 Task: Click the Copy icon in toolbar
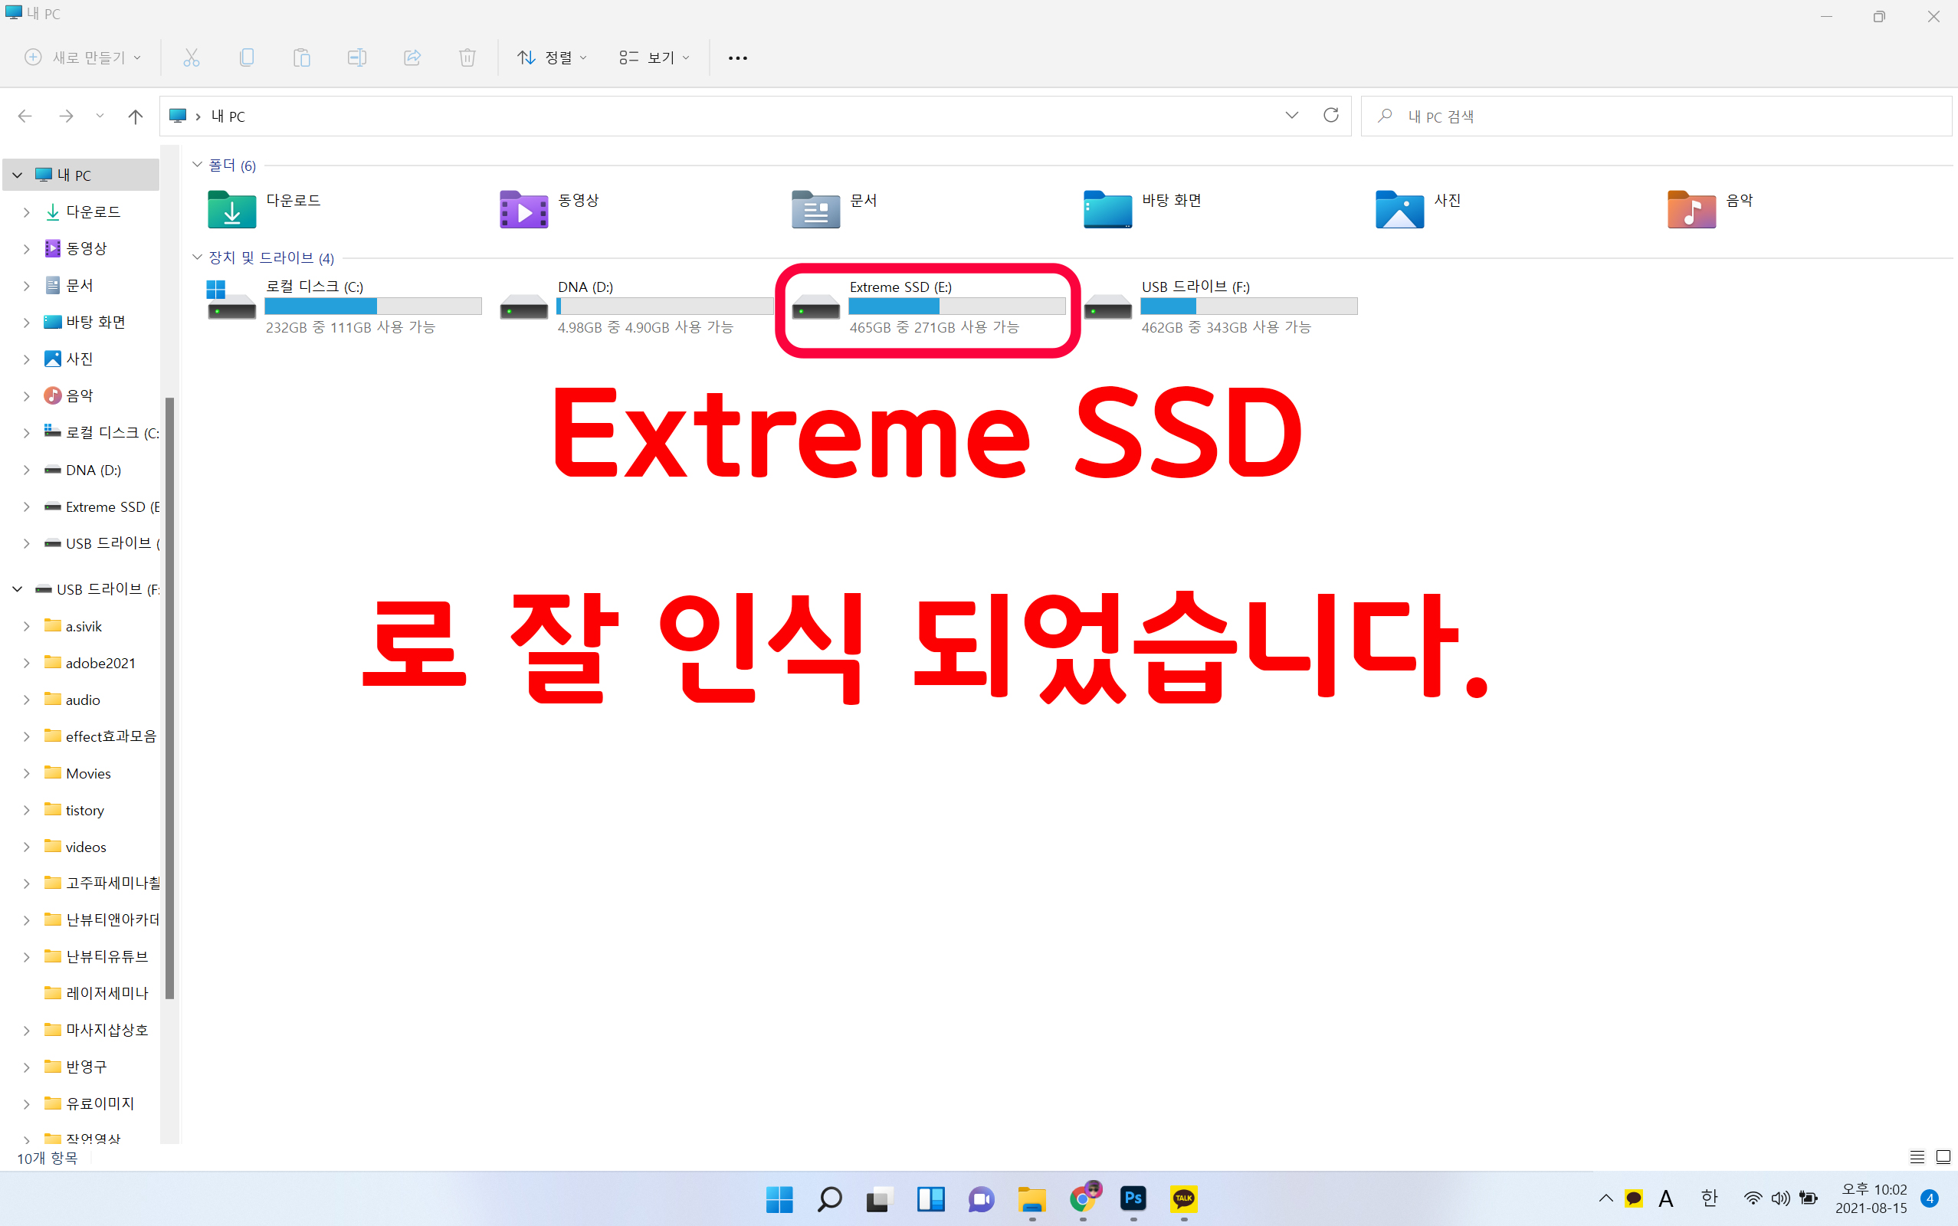click(x=247, y=57)
